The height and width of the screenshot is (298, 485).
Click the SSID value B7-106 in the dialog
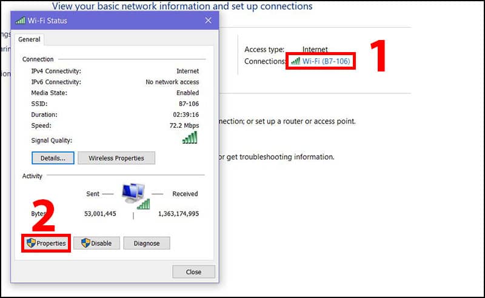187,104
